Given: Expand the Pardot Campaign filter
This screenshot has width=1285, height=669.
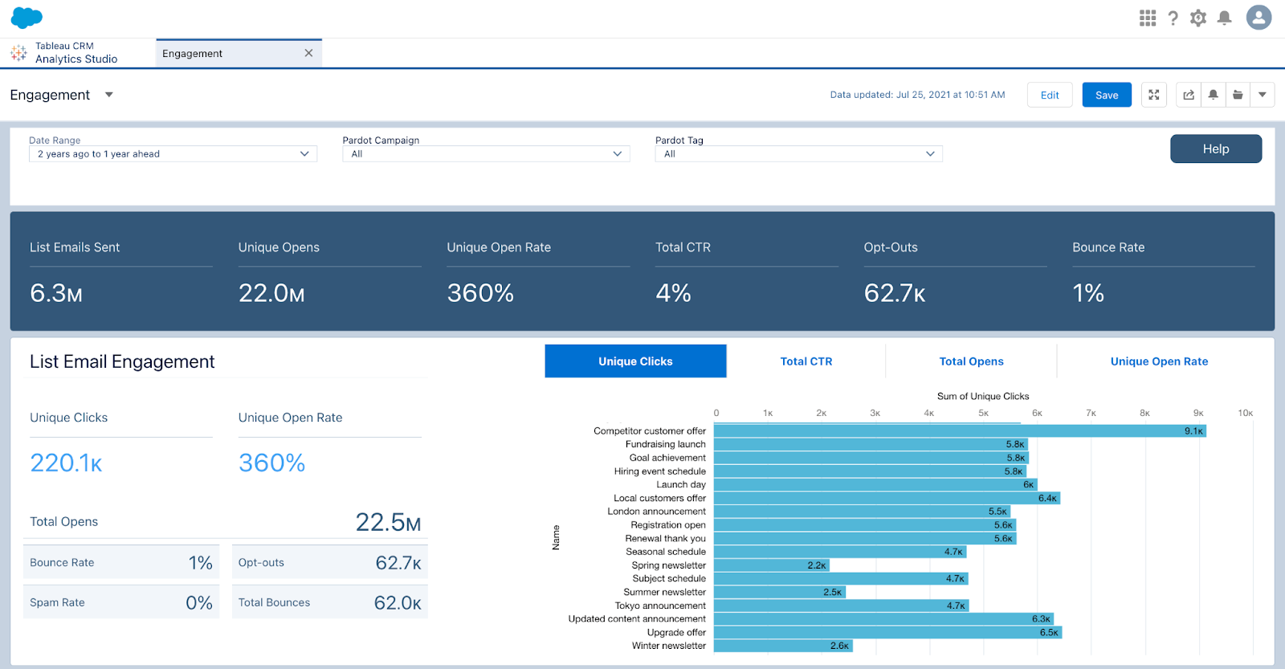Looking at the screenshot, I should (x=486, y=154).
